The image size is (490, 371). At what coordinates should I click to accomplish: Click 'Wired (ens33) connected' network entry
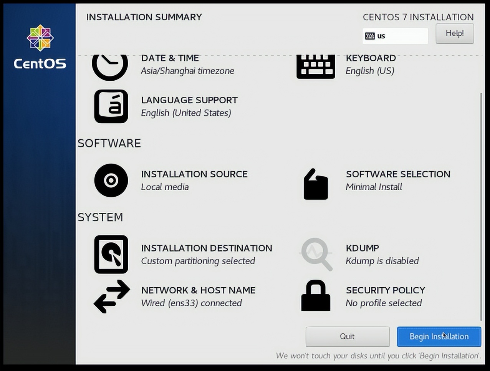tap(191, 303)
